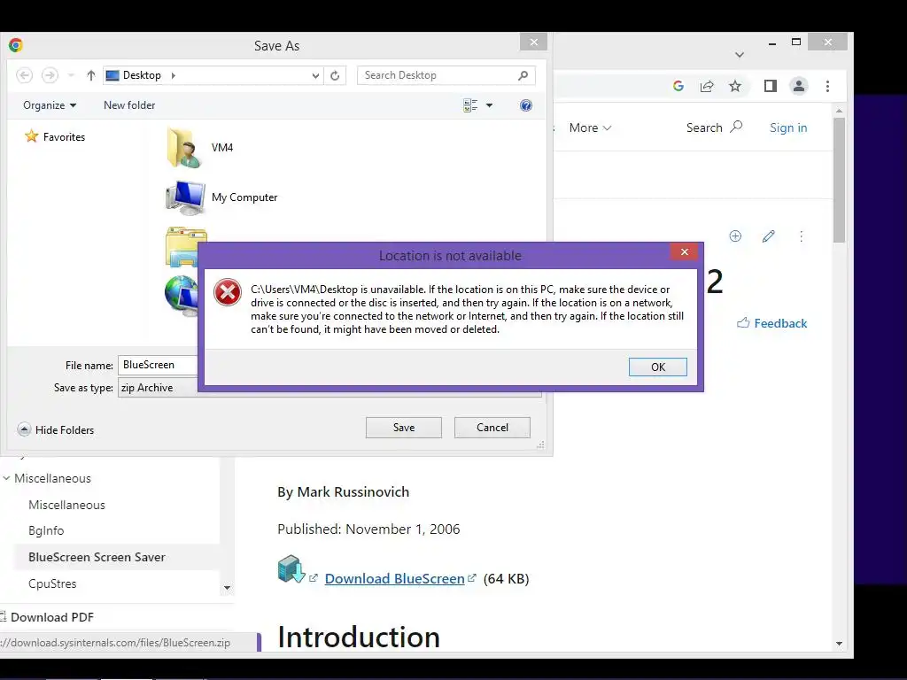Collapse the browser with Hide Folders
The image size is (907, 680).
click(56, 429)
